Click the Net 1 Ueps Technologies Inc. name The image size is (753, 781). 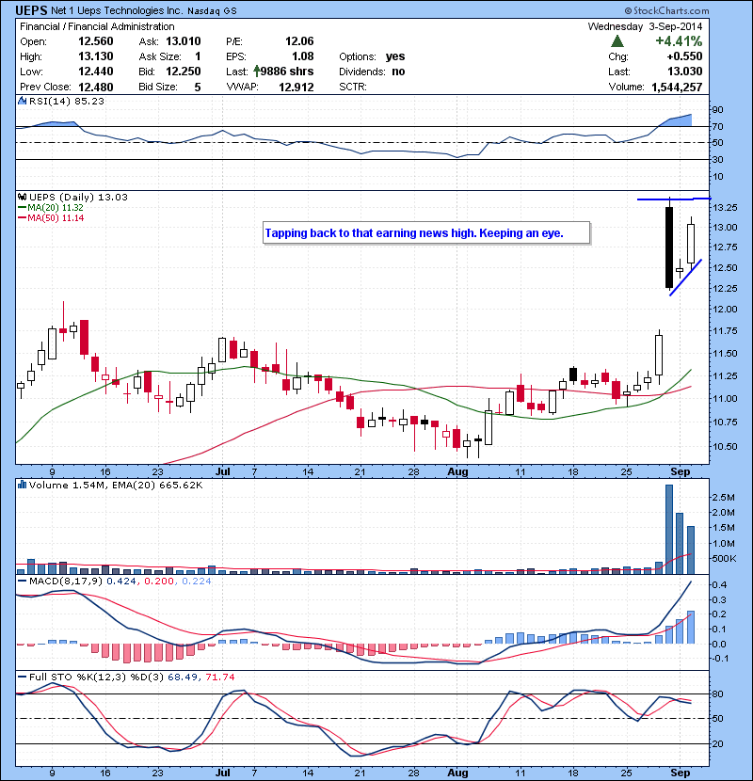tap(117, 10)
